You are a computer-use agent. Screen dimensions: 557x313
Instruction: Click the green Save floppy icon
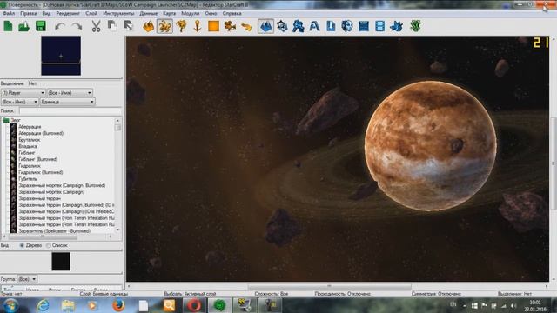tap(41, 26)
